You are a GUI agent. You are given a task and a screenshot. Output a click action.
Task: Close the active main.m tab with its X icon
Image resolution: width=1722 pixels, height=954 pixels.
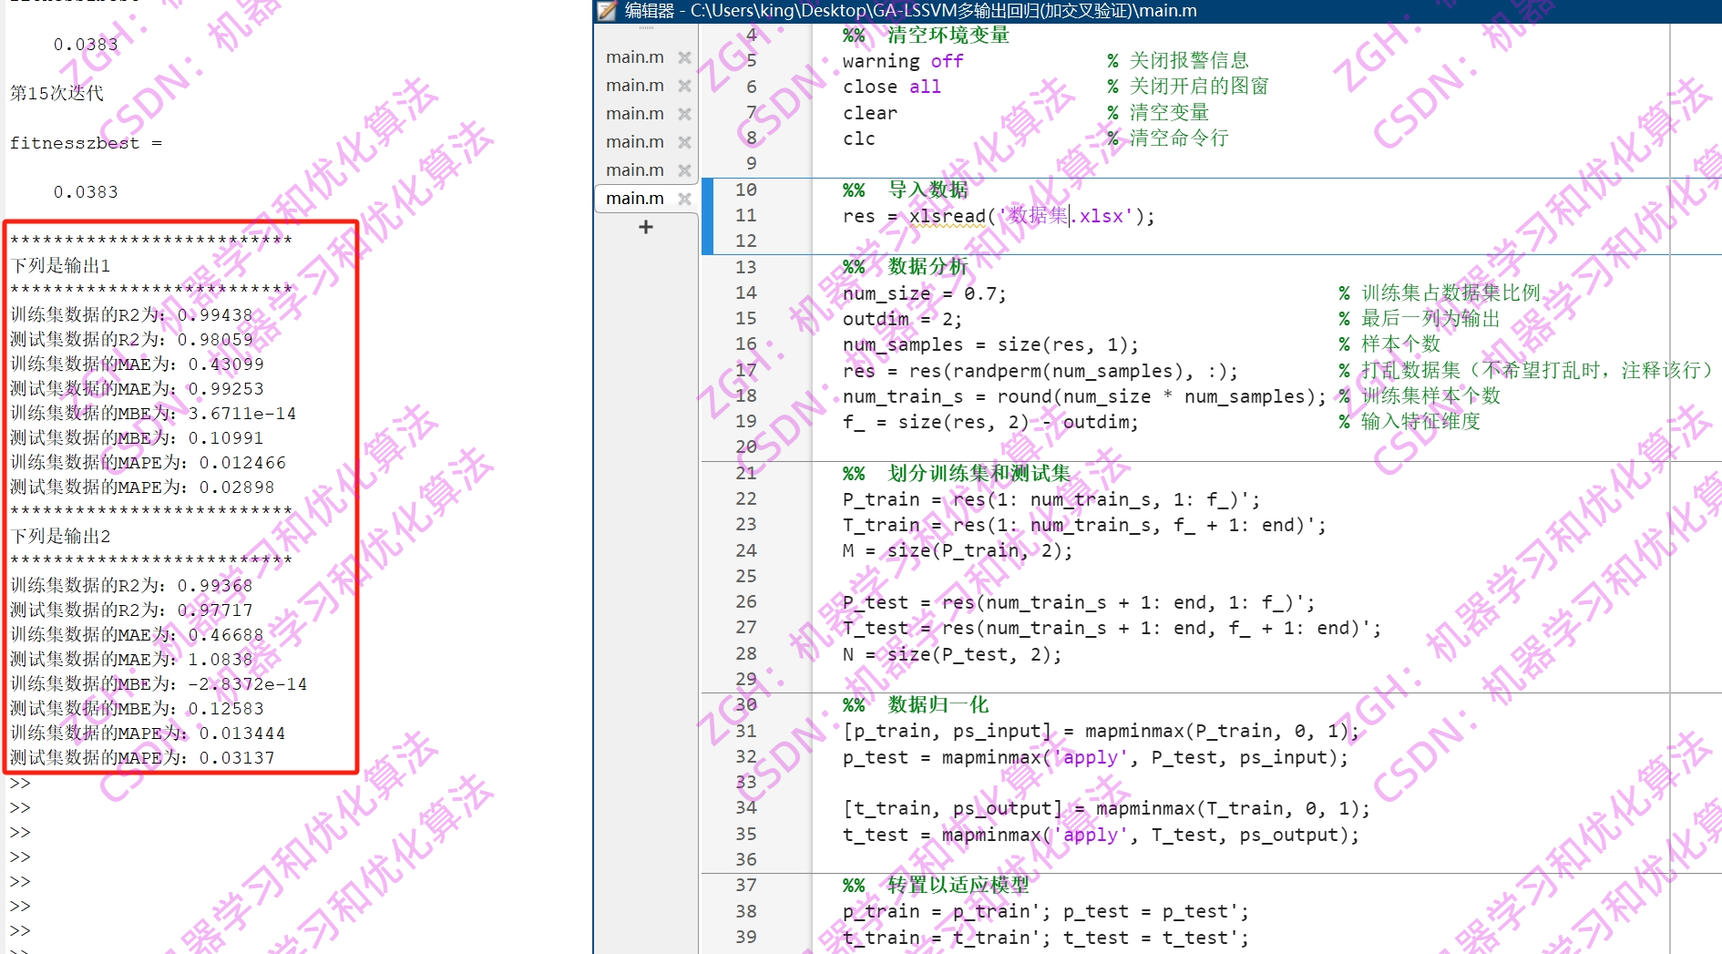click(685, 198)
